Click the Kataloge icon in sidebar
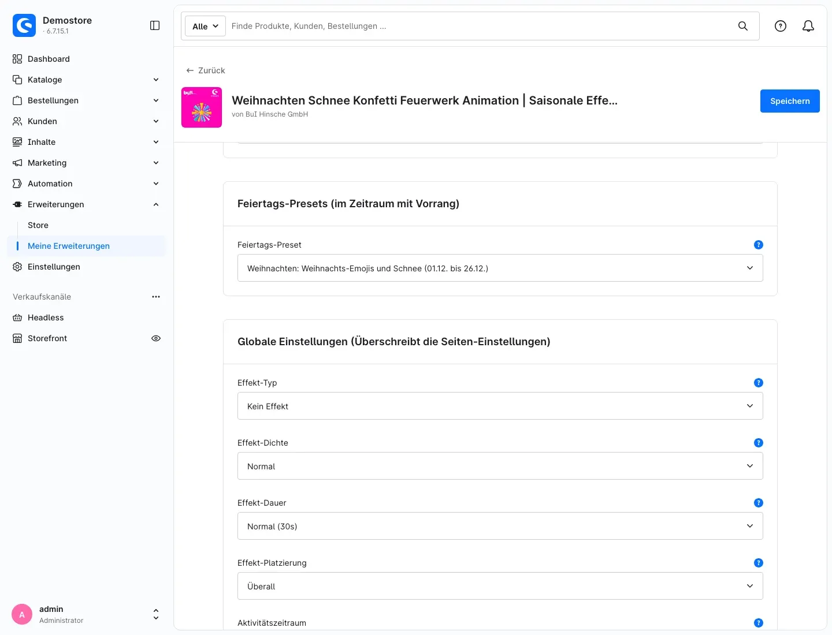Image resolution: width=832 pixels, height=635 pixels. (17, 80)
